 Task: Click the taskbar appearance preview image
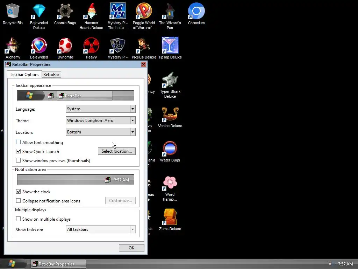[x=76, y=96]
